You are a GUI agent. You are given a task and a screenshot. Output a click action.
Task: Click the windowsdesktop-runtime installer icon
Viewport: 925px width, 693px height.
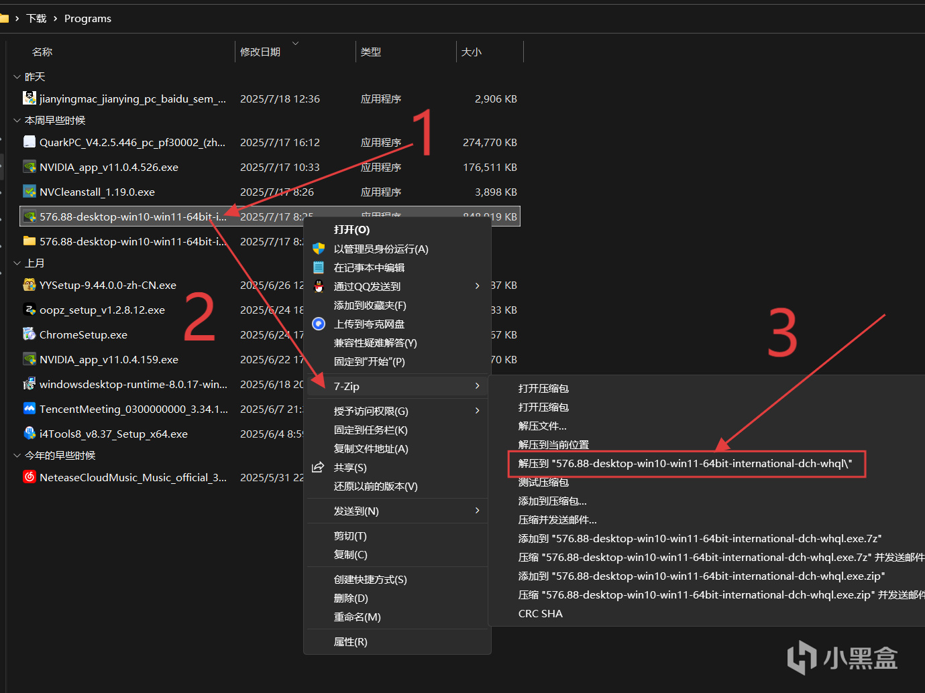click(x=30, y=384)
